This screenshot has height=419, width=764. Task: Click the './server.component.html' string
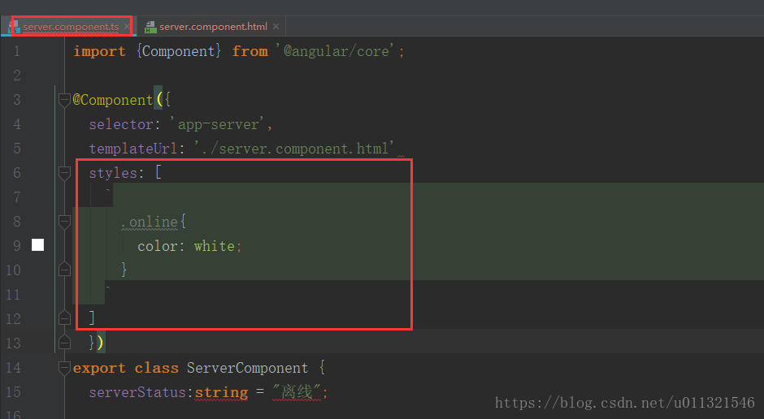point(293,149)
